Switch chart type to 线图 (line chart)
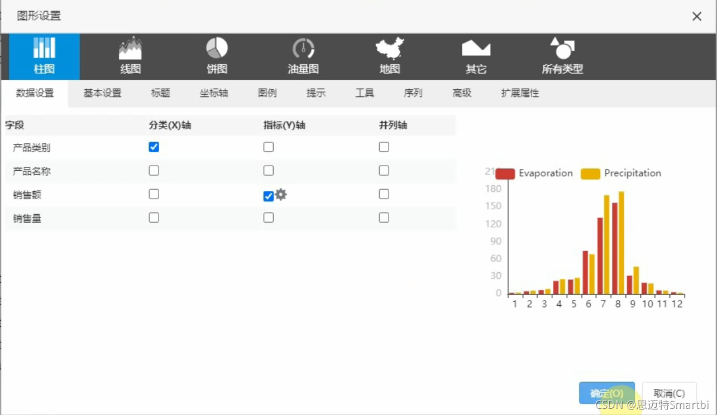717x415 pixels. [x=130, y=56]
